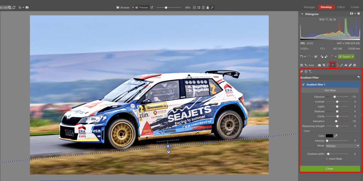Image resolution: width=363 pixels, height=181 pixels.
Task: Open the Redo dropdown arrow
Action: click(312, 56)
